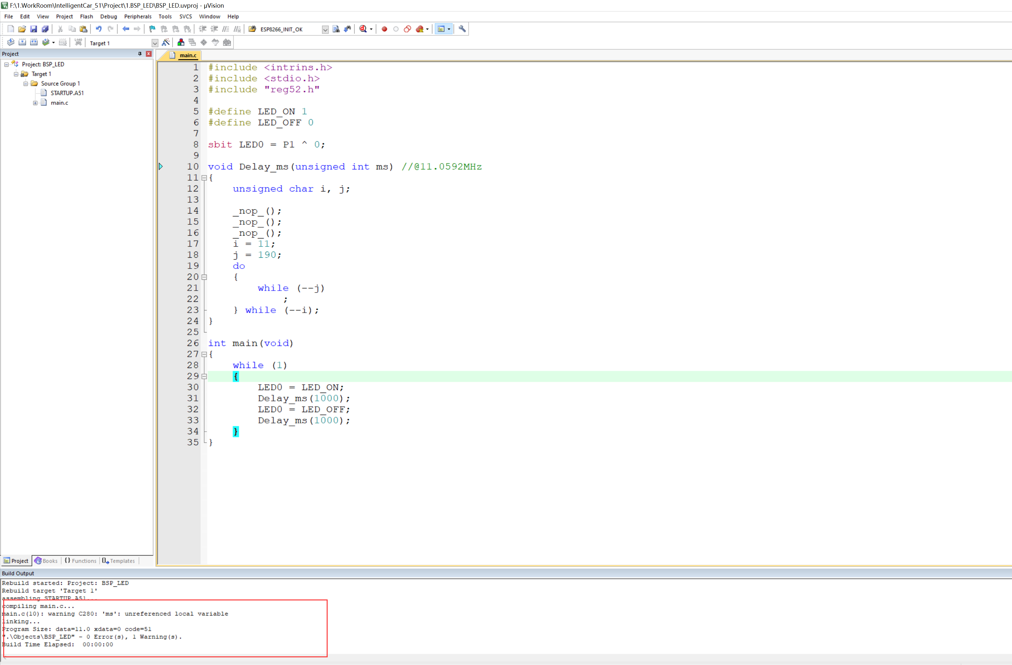Open the File menu
Viewport: 1012px width, 665px height.
tap(9, 17)
